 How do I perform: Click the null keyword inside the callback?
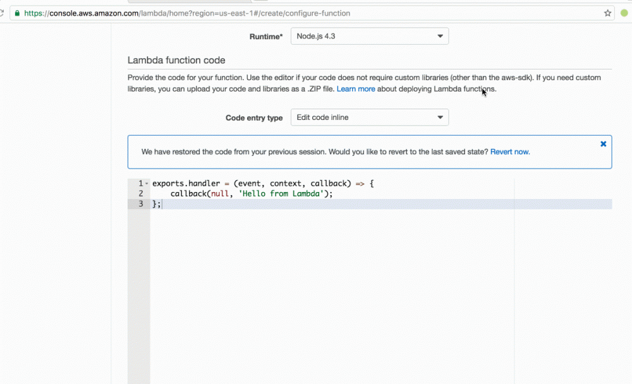point(219,193)
